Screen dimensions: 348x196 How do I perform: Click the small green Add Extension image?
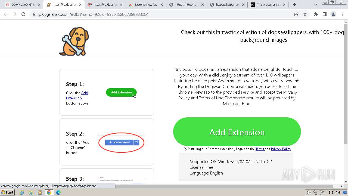coord(121,92)
